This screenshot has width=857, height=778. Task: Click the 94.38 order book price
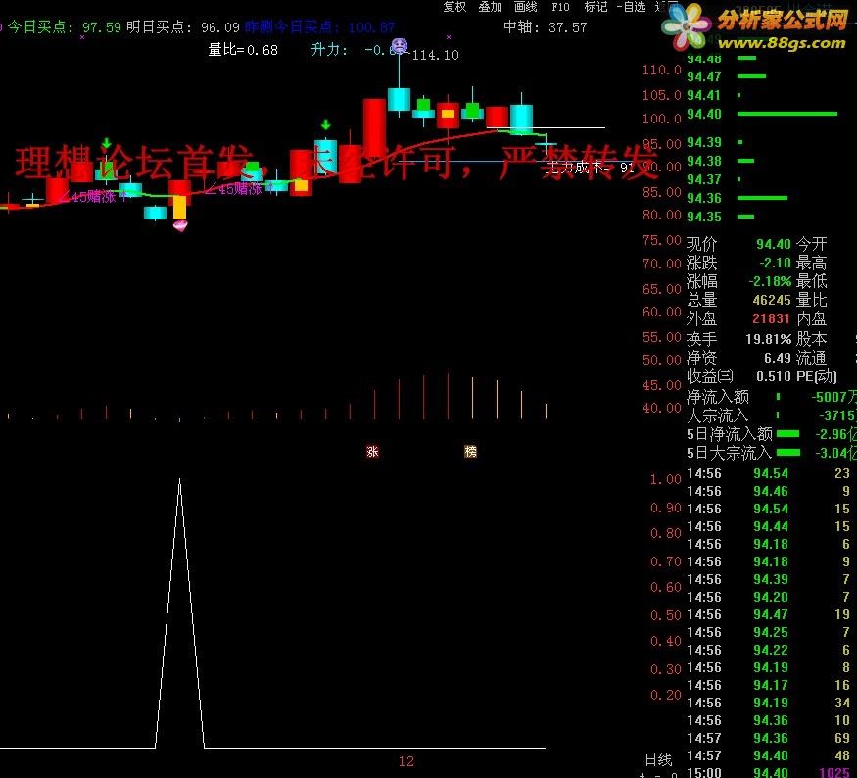click(x=704, y=161)
